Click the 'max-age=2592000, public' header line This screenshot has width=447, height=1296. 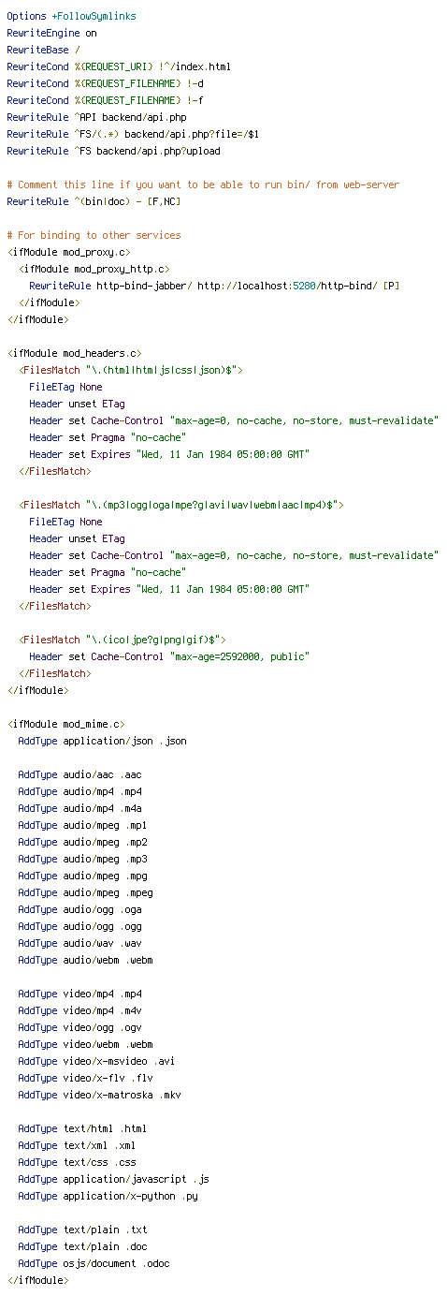(169, 656)
